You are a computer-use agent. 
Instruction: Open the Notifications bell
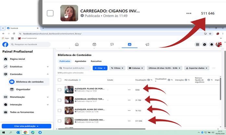[x=212, y=45]
